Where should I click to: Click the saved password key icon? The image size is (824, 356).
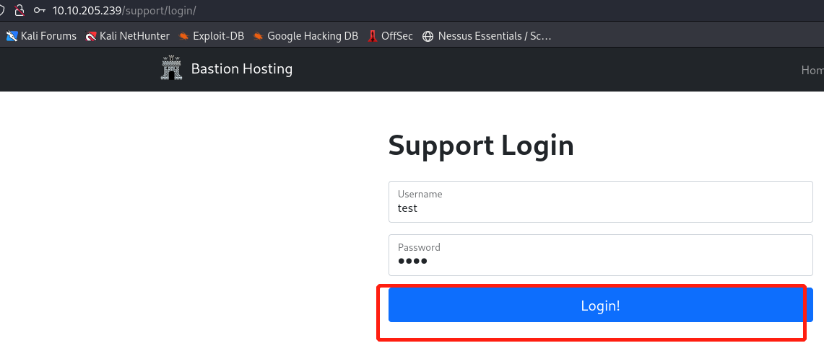point(40,11)
